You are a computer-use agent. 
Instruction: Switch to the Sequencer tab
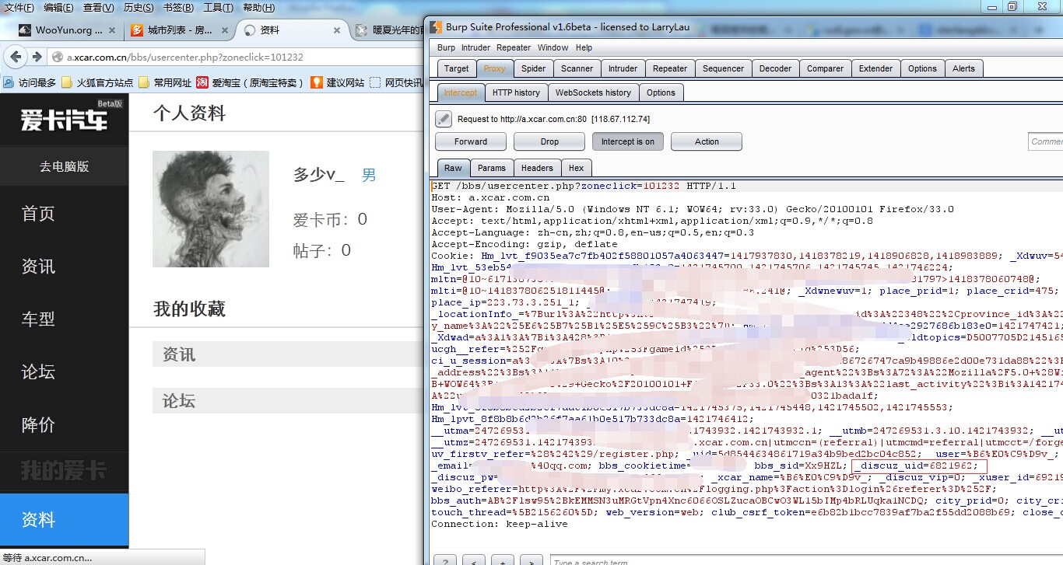[x=723, y=68]
